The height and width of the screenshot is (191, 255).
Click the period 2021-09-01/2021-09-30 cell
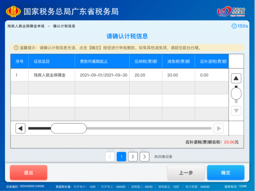102,75
